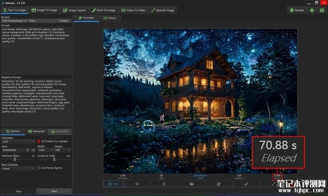
Task: Click the Guidance Scale slider handle
Action: point(54,159)
